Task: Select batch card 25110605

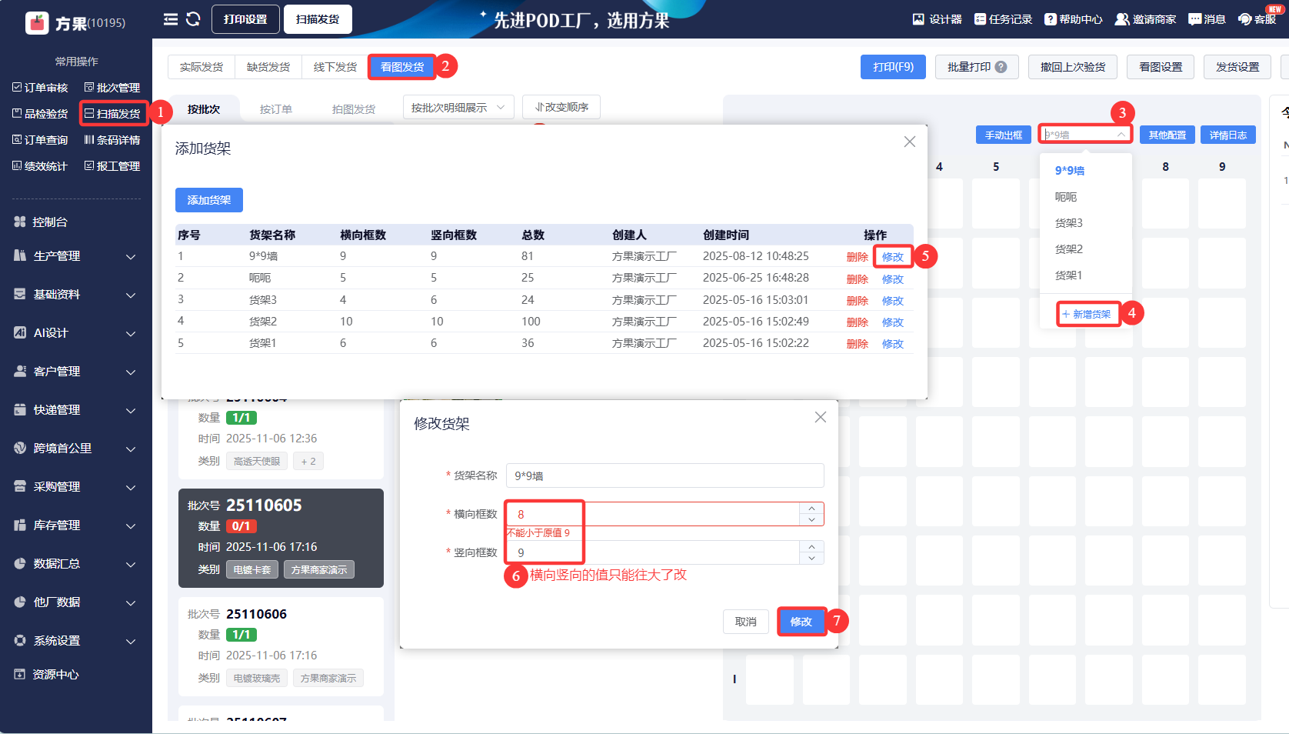Action: 281,538
